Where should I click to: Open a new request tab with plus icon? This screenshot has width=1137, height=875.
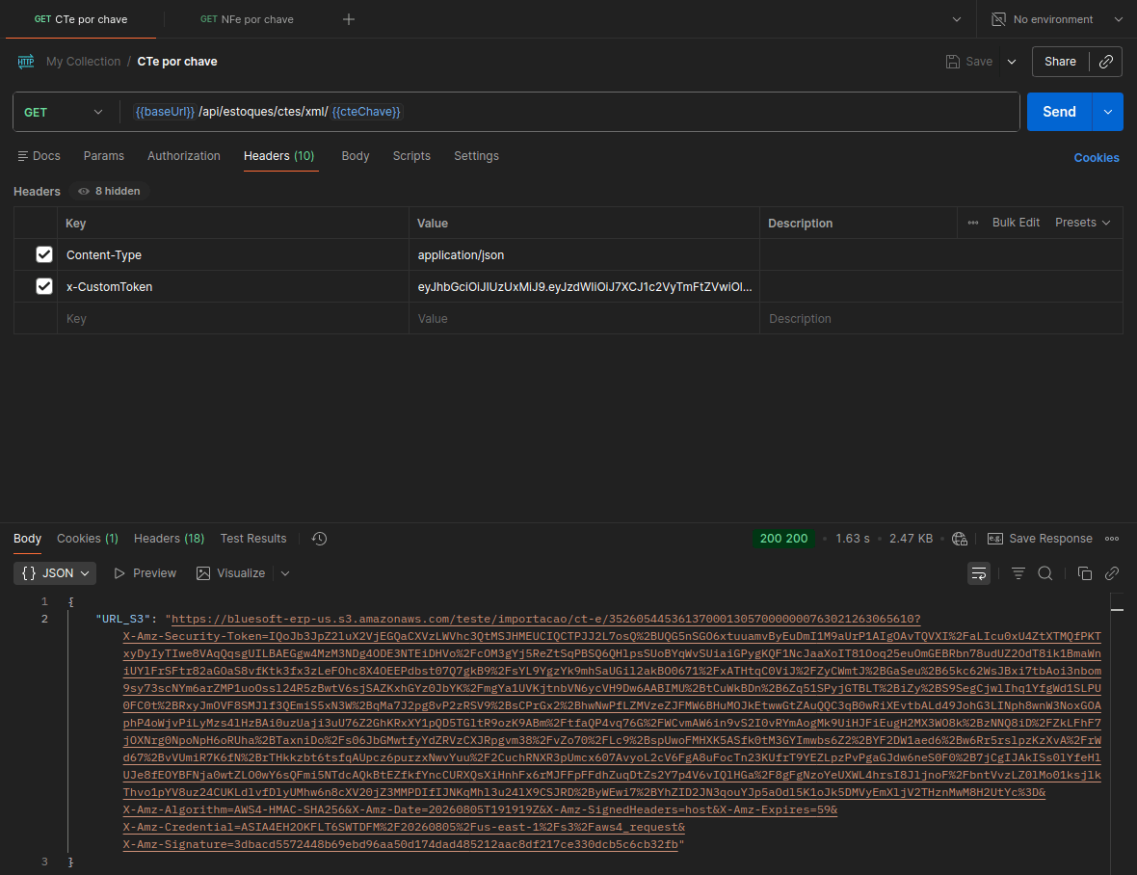(x=349, y=19)
